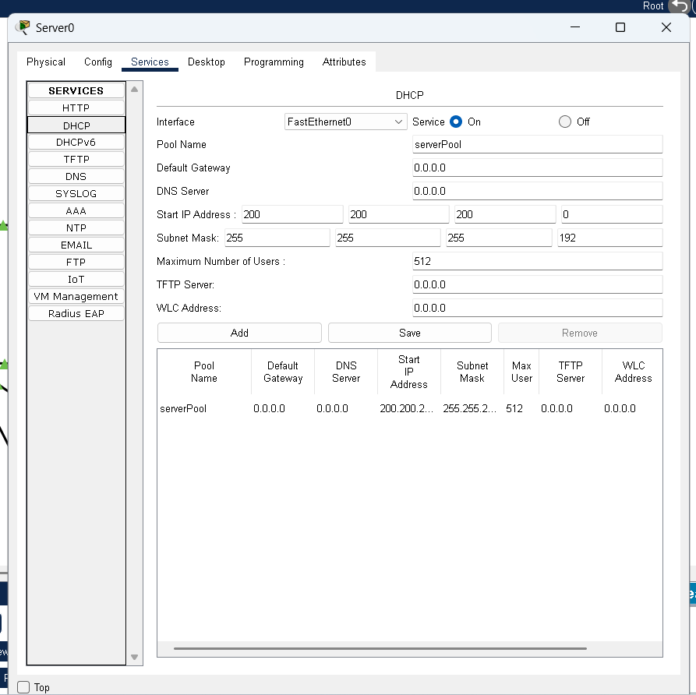Turn the DHCP service On
This screenshot has height=695, width=696.
pyautogui.click(x=457, y=122)
